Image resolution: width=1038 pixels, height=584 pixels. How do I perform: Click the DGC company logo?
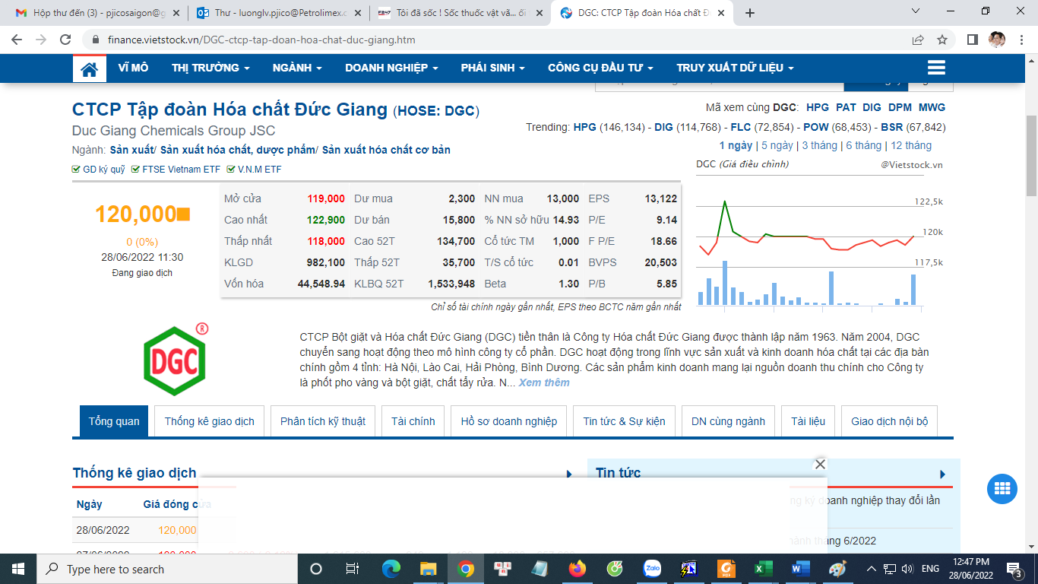(176, 360)
